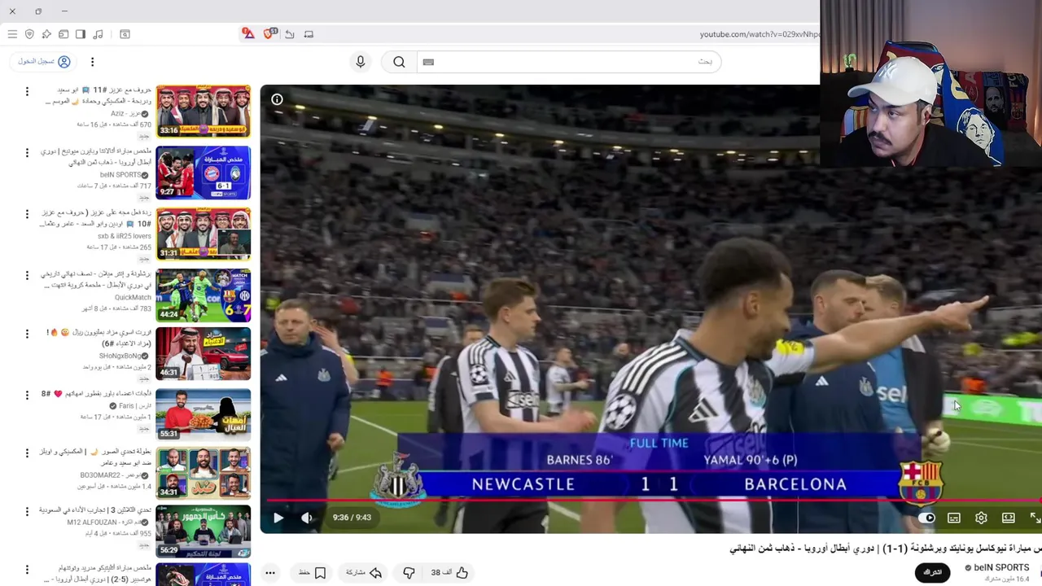This screenshot has height=586, width=1042.
Task: Open the 46:31 auction video thumbnail
Action: (203, 353)
